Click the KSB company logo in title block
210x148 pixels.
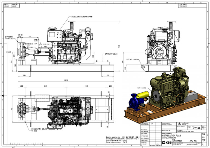[x=167, y=143]
